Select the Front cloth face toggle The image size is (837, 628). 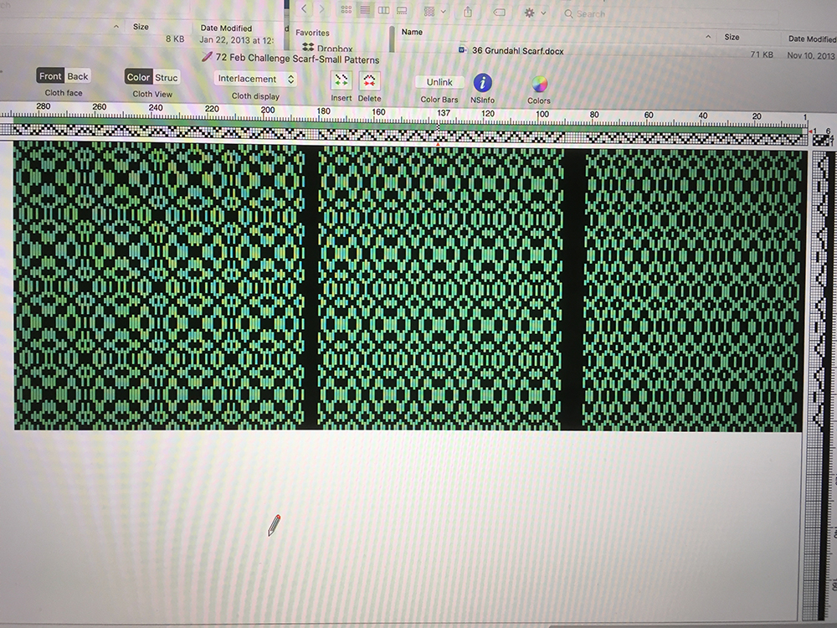(x=50, y=76)
